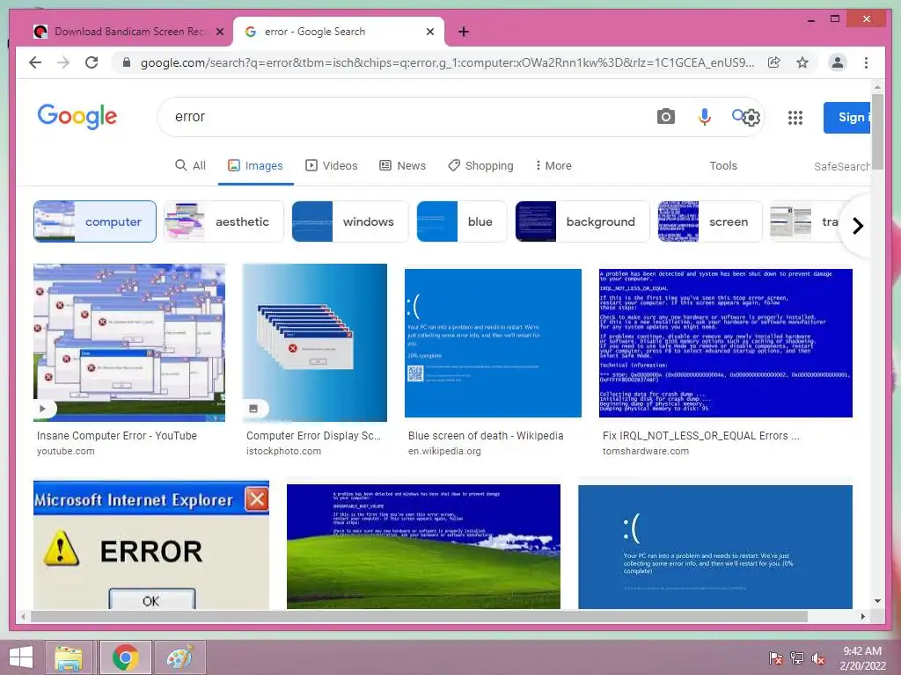Click the en.wikipedia.org source link
The height and width of the screenshot is (675, 901).
pos(444,451)
